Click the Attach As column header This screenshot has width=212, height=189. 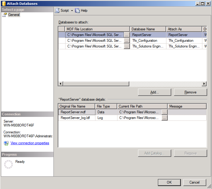click(184, 29)
